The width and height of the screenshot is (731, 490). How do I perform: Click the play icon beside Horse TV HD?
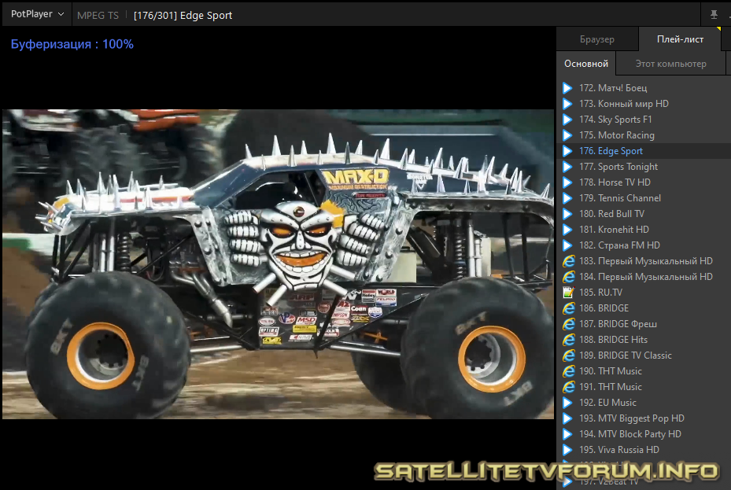click(x=567, y=182)
